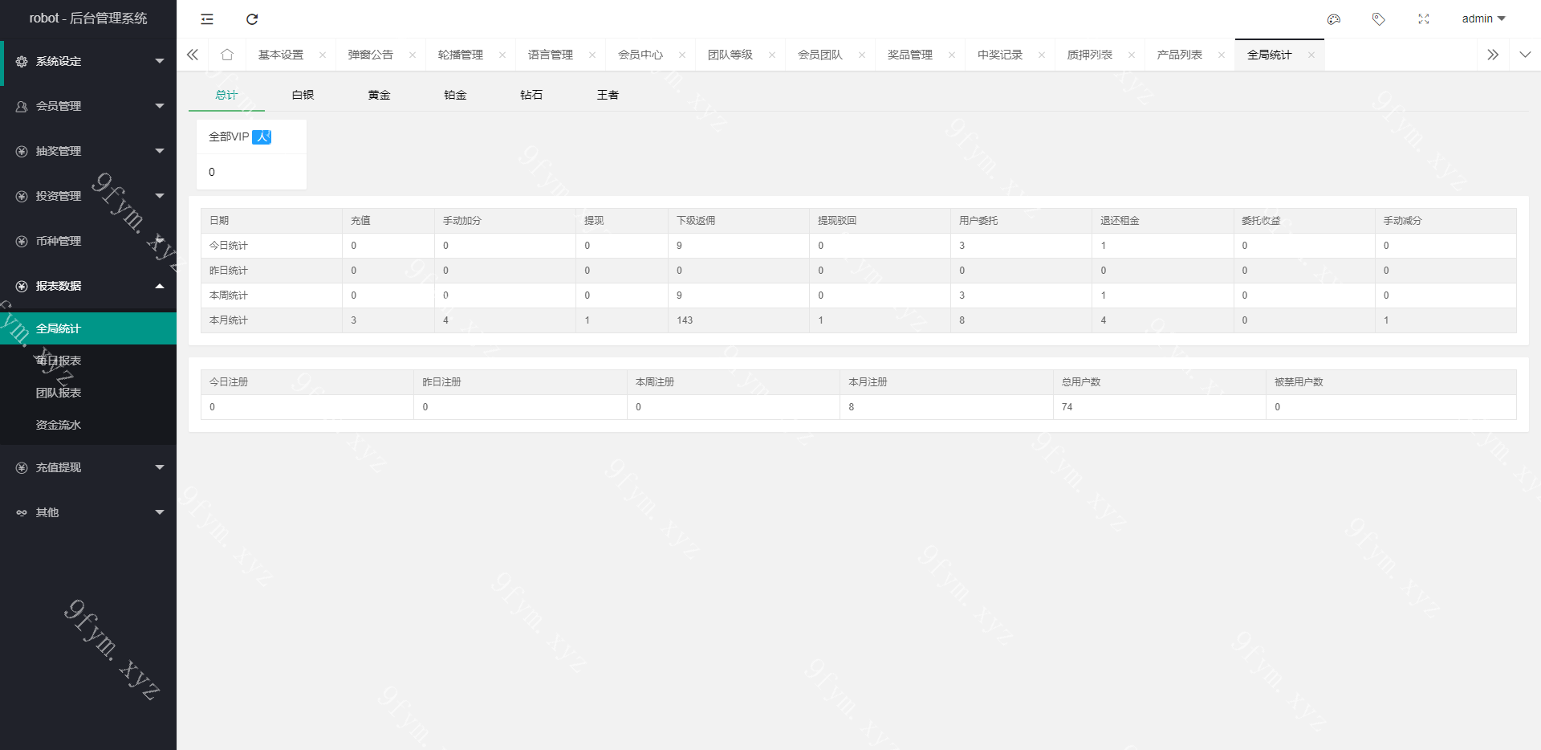1541x750 pixels.
Task: Close the 质押列表 tab
Action: pos(1132,55)
